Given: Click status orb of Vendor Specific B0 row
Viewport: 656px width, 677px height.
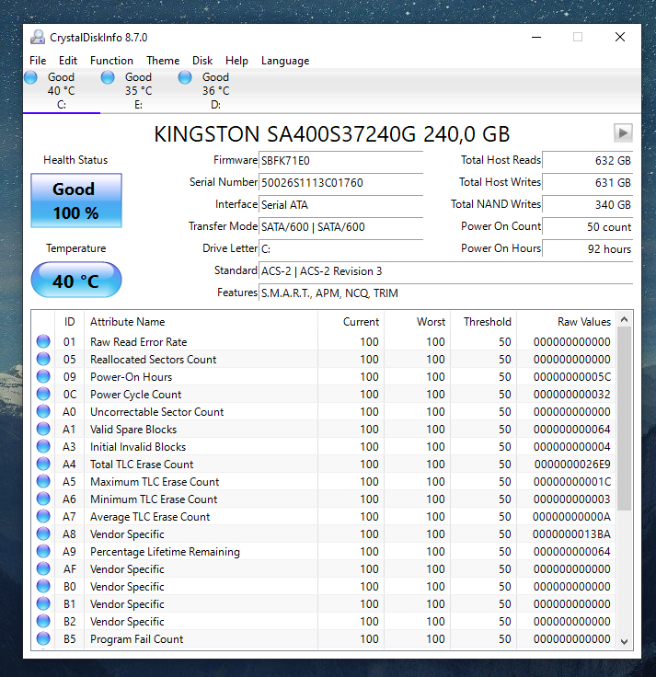Looking at the screenshot, I should click(x=43, y=586).
